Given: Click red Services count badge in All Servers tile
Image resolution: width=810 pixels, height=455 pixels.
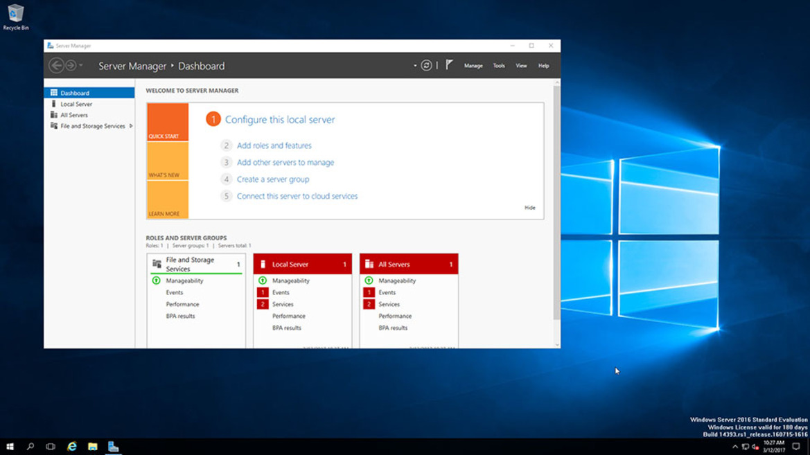Looking at the screenshot, I should click(x=369, y=304).
